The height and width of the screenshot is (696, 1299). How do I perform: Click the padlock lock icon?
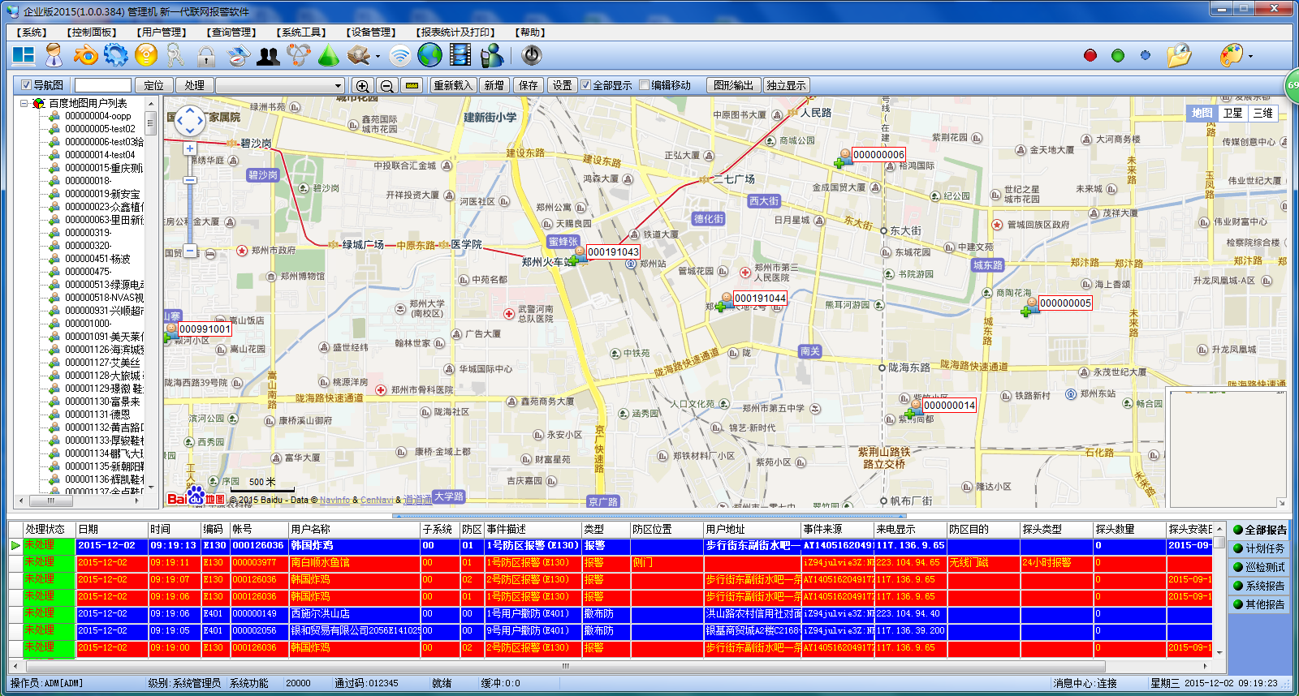[x=206, y=56]
